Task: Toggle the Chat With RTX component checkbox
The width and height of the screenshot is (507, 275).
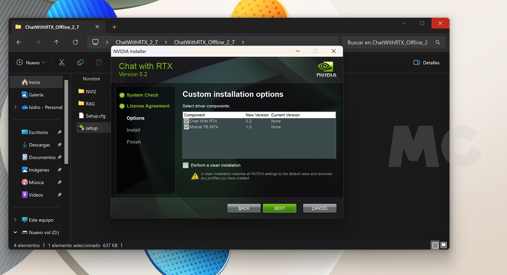Action: 186,121
